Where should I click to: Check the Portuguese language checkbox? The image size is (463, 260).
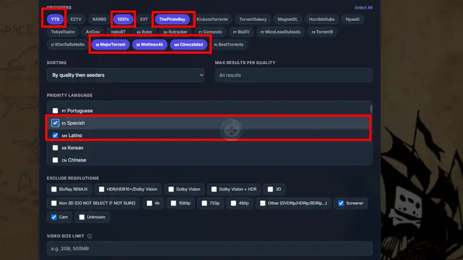(55, 110)
